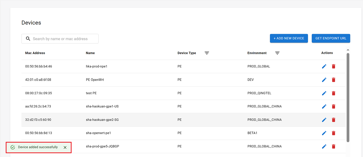Screen dimensions: 363x157
Task: Focus the search by name or mac field
Action: tap(60, 39)
